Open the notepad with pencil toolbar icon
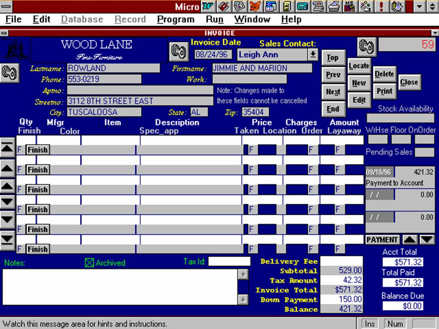This screenshot has height=329, width=439. coord(397,6)
